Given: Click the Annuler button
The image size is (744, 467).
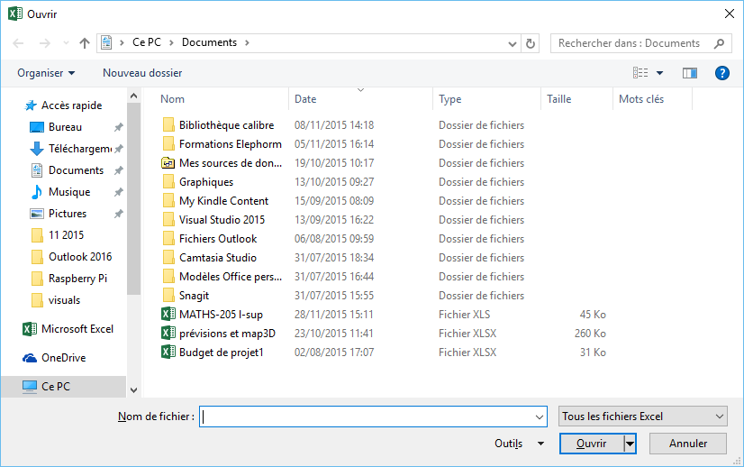Looking at the screenshot, I should pos(688,444).
